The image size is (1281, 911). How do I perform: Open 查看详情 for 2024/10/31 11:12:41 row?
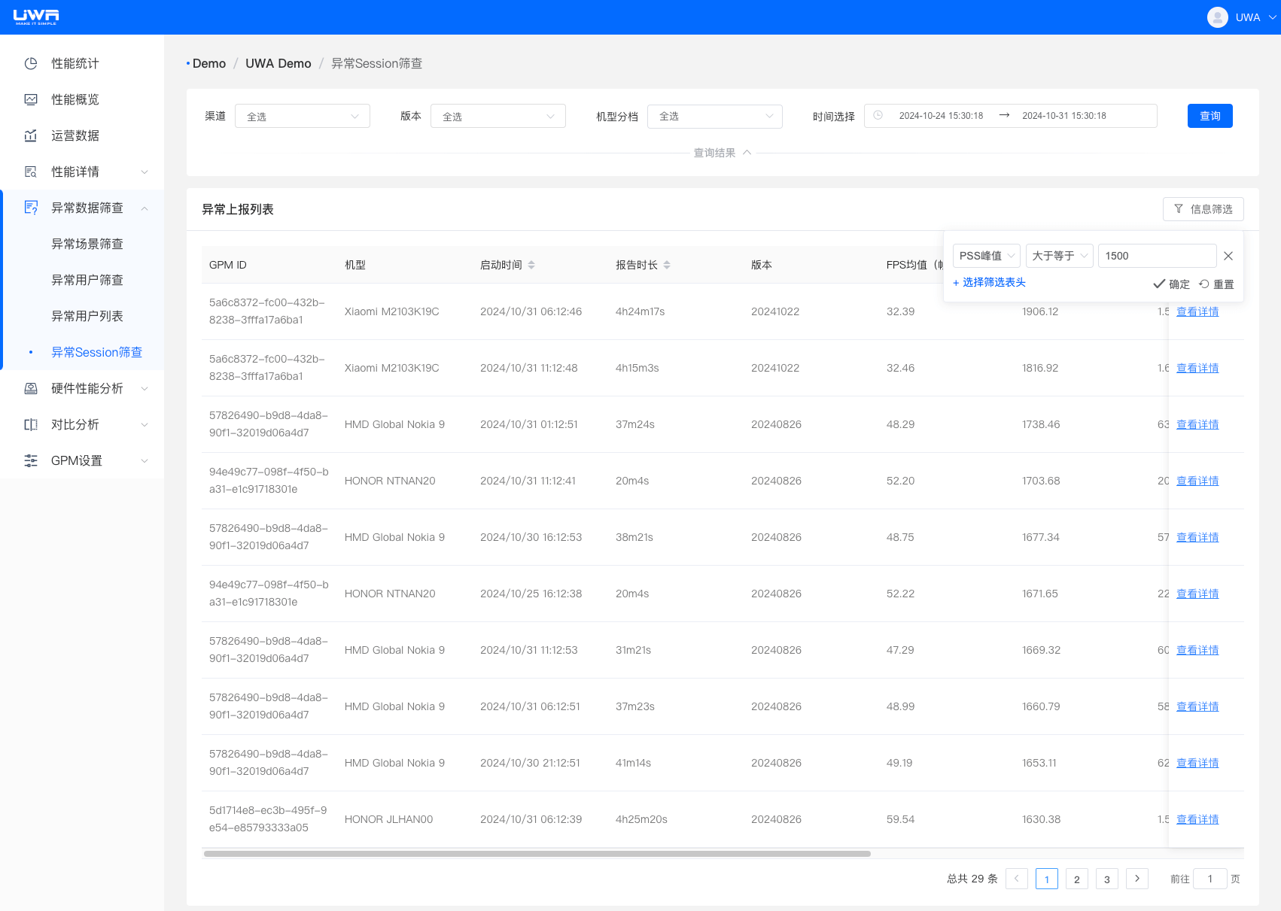tap(1197, 481)
